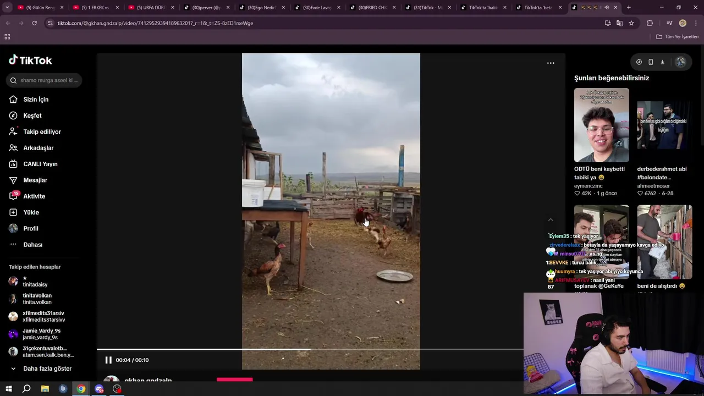Go back in browser history

point(8,23)
